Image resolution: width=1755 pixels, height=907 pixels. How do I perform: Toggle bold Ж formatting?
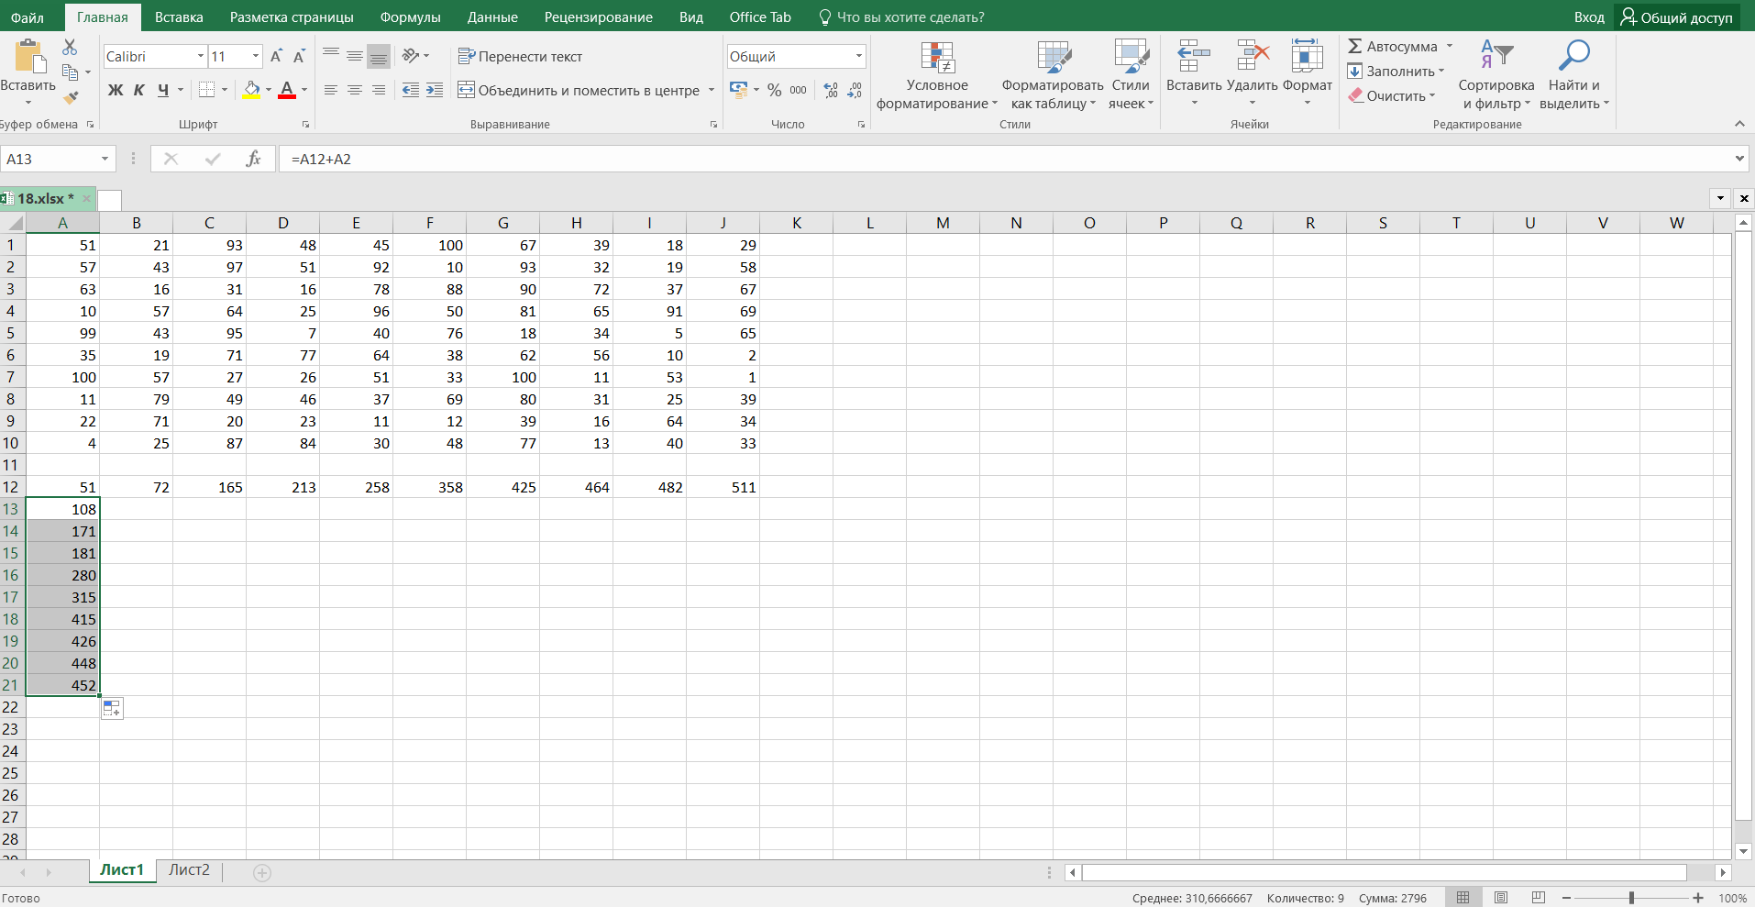pyautogui.click(x=116, y=90)
